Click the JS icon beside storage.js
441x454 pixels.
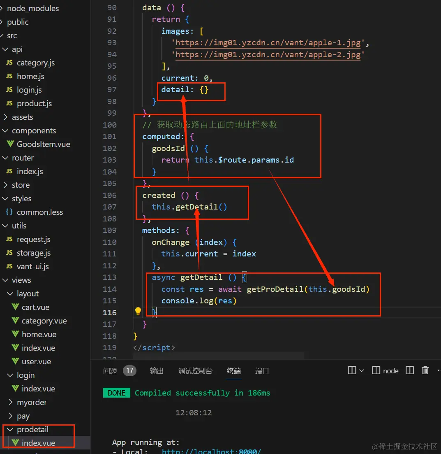[x=9, y=253]
